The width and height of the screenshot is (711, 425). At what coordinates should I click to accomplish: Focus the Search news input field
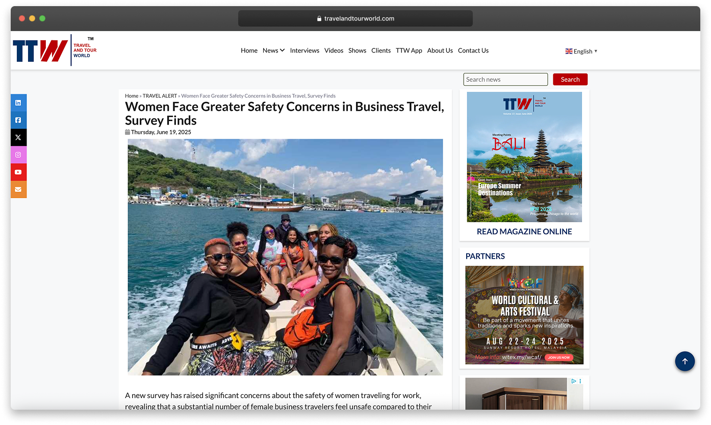pyautogui.click(x=505, y=80)
